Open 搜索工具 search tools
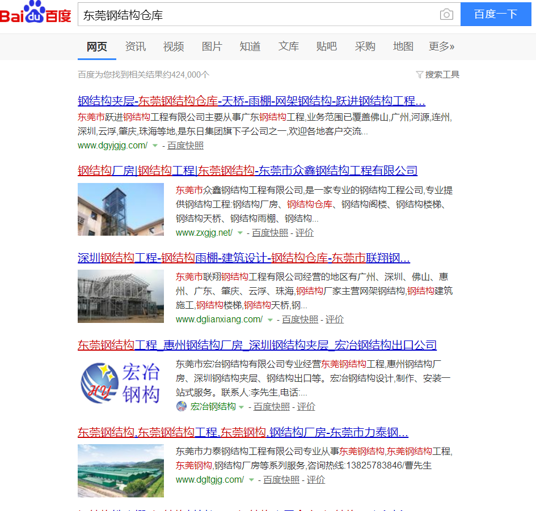 click(442, 74)
